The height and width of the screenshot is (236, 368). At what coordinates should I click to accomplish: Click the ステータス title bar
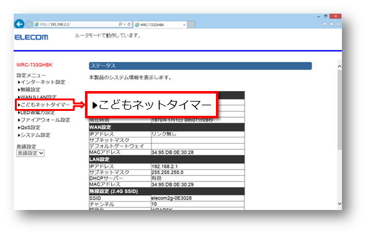click(x=200, y=66)
